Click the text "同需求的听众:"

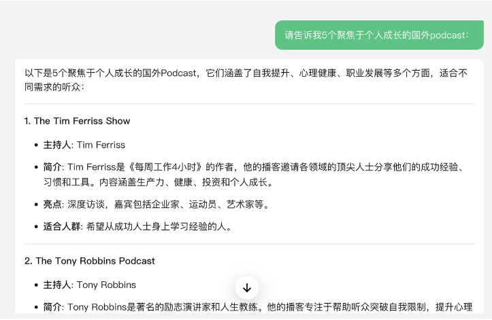tap(54, 87)
